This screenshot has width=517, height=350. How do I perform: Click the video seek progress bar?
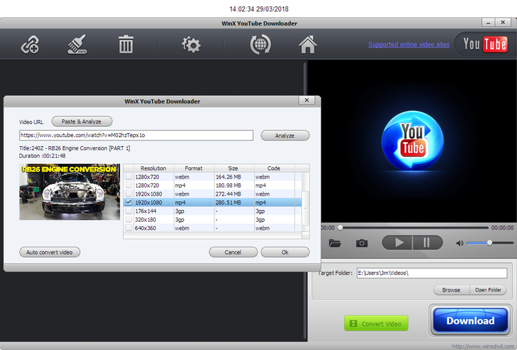(414, 228)
